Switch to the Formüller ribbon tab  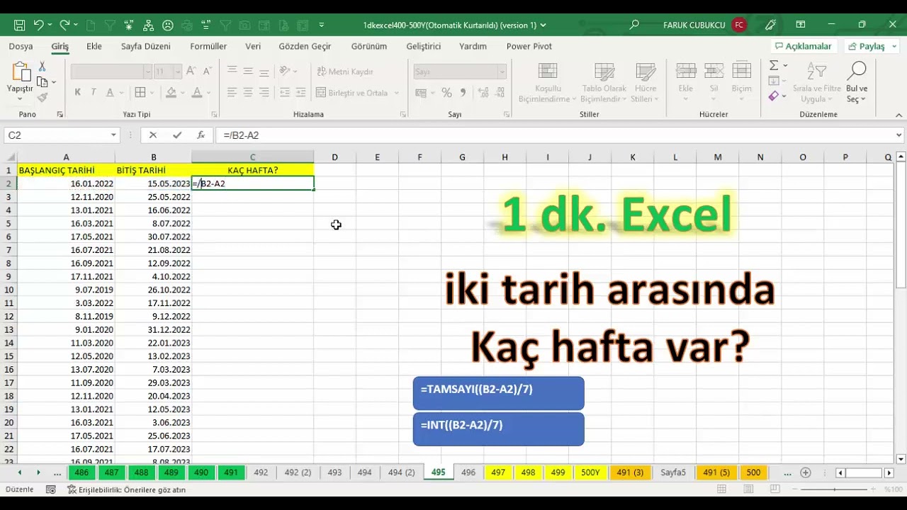coord(208,47)
